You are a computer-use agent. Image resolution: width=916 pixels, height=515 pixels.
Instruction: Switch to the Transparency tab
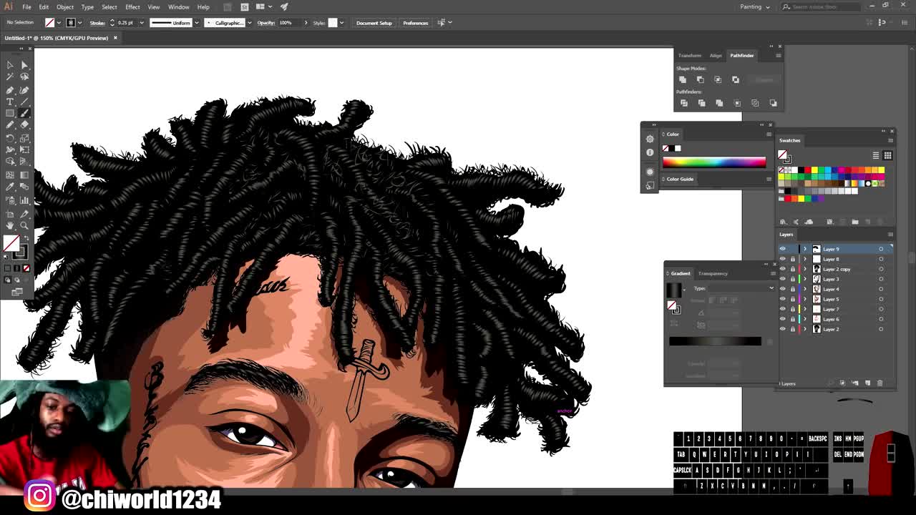[x=713, y=273]
